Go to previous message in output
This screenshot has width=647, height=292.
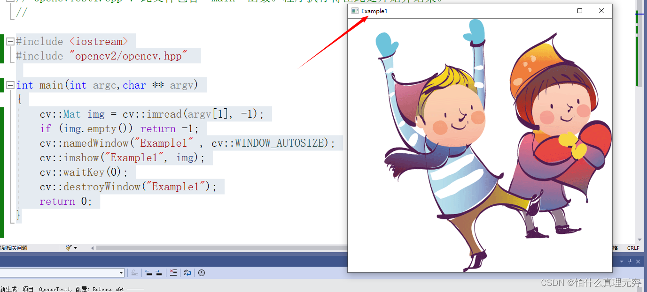[x=148, y=273]
